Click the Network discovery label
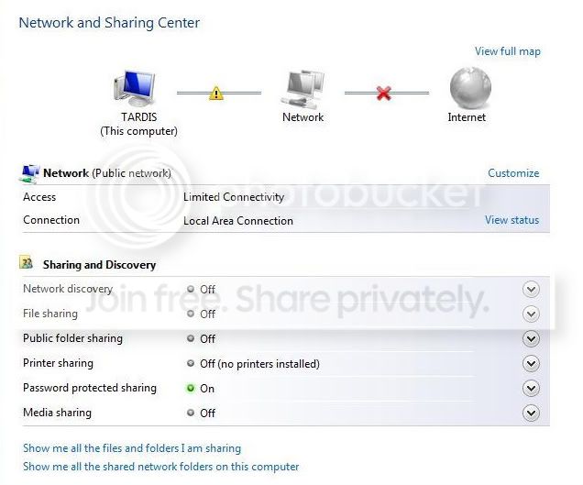583x485 pixels. [68, 289]
